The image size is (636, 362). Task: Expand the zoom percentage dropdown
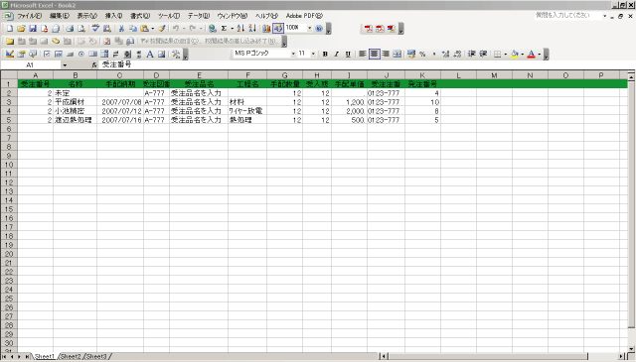pyautogui.click(x=309, y=29)
